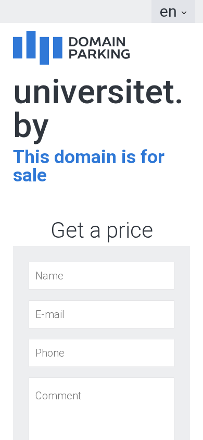Click 'This domain is for' blue text line
The height and width of the screenshot is (440, 203).
coord(89,156)
